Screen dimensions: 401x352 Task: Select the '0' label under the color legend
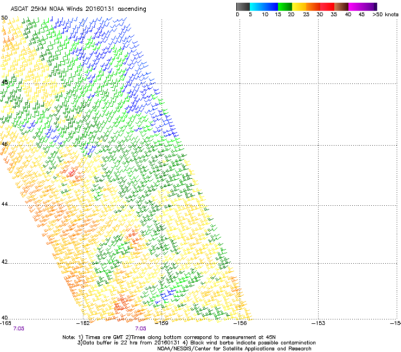point(237,15)
